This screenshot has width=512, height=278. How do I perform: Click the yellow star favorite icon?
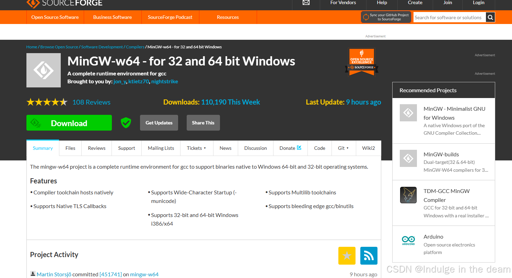pyautogui.click(x=347, y=256)
